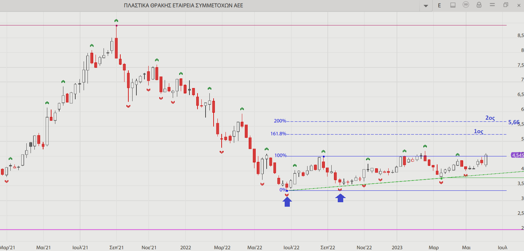Click the Μαρ'22 label on the time axis

coord(222,247)
